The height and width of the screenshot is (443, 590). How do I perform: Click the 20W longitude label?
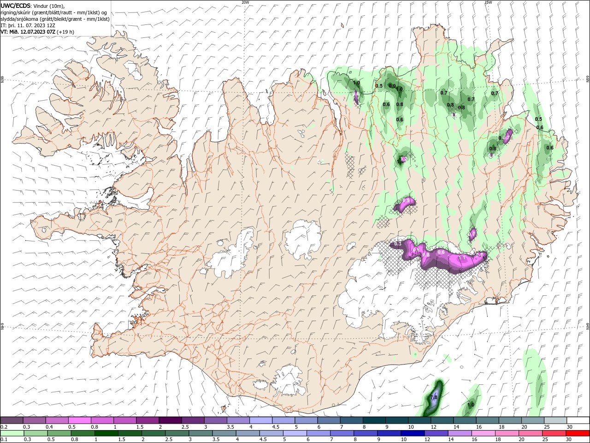coord(245,2)
